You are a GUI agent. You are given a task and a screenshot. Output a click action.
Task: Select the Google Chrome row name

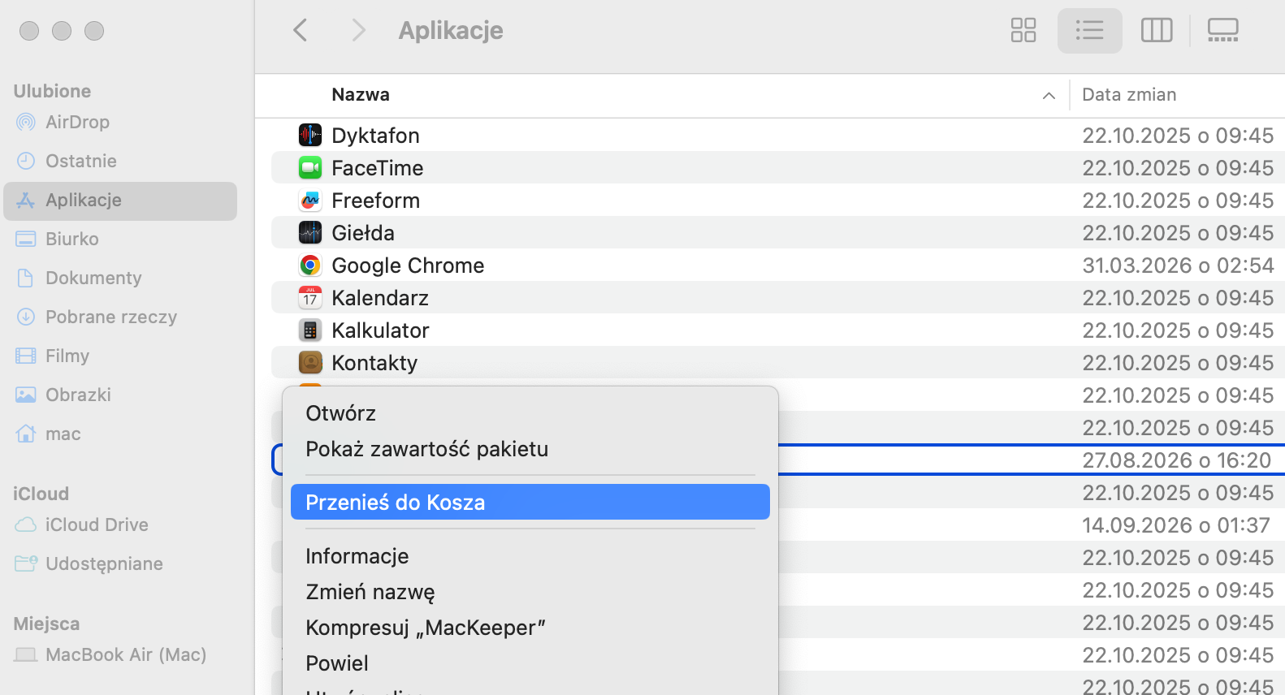[408, 265]
